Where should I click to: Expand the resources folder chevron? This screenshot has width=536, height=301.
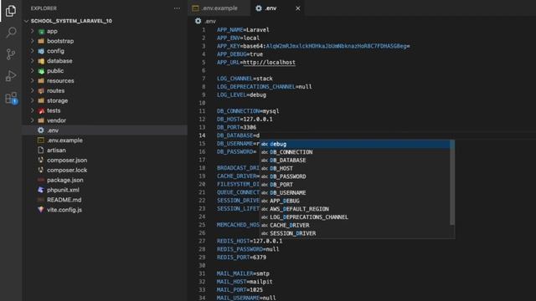[33, 80]
